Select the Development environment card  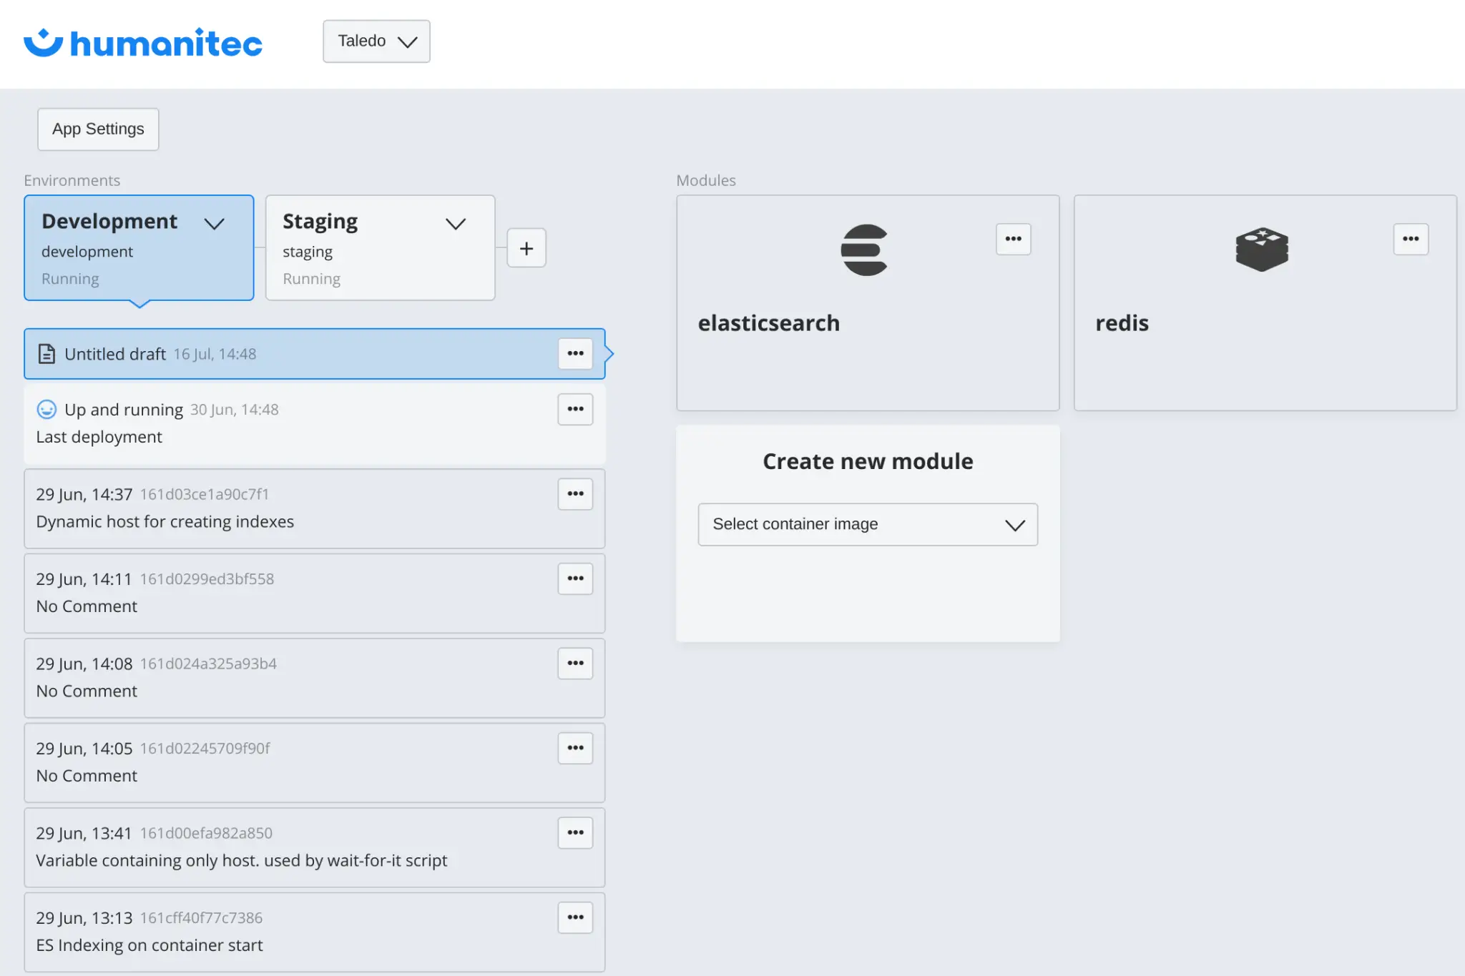(x=139, y=247)
